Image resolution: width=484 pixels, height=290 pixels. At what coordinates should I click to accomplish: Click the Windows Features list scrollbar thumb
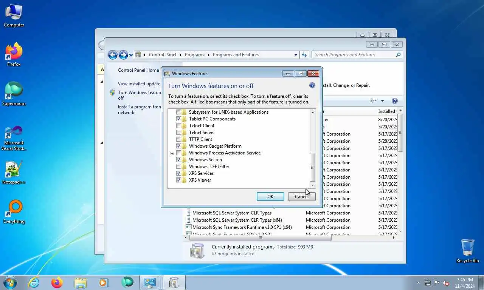pos(312,167)
